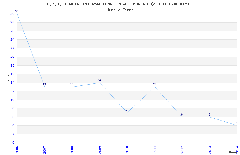Click the subtitle Numero Firme
The width and height of the screenshot is (240, 155).
(120, 10)
